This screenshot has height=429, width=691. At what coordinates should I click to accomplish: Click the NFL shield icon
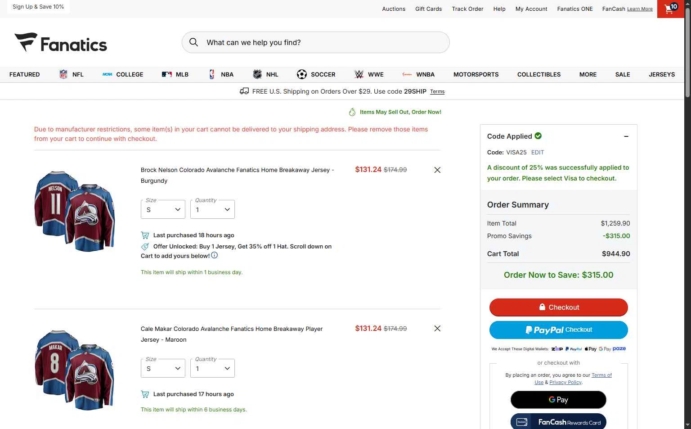coord(63,74)
